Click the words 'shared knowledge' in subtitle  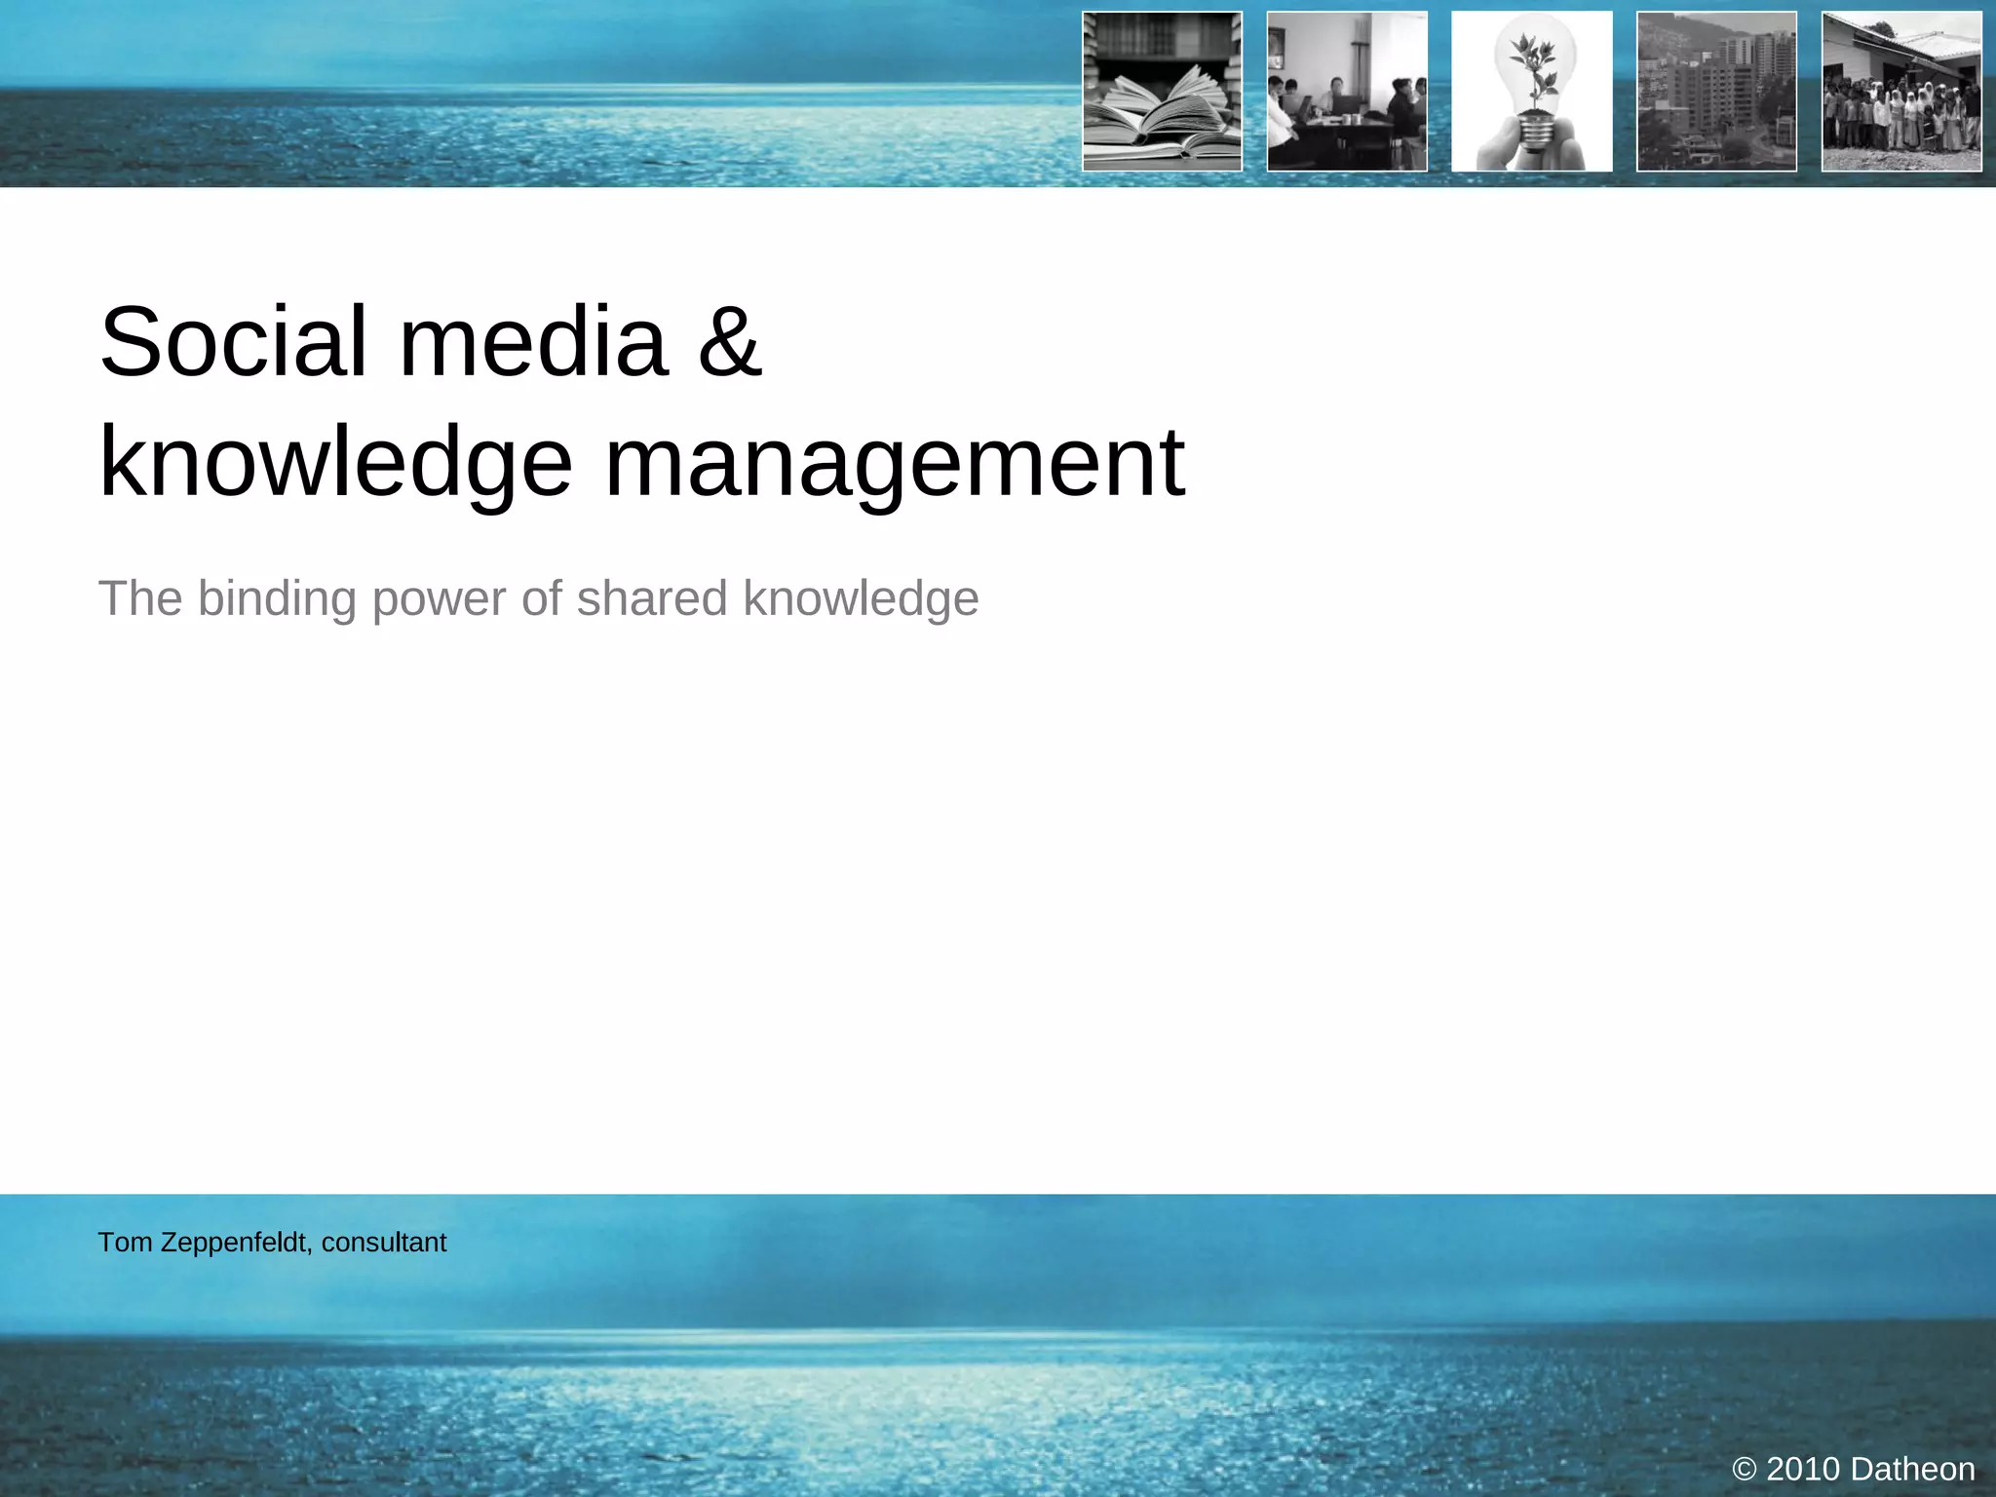pos(778,598)
